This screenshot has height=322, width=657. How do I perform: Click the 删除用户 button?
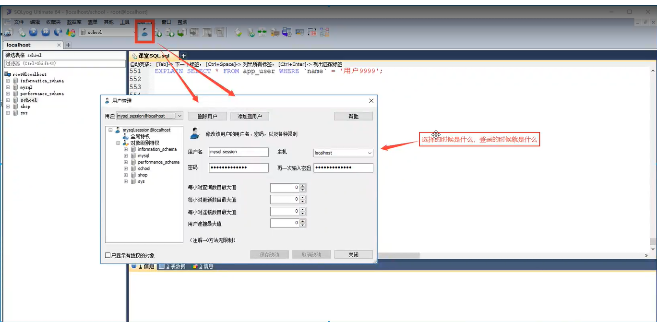pyautogui.click(x=207, y=116)
